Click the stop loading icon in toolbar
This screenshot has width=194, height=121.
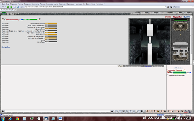[x=15, y=7]
